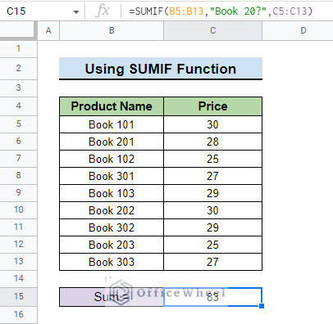Viewport: 333px width, 324px height.
Task: Select the cell 'Book 203'
Action: [112, 245]
